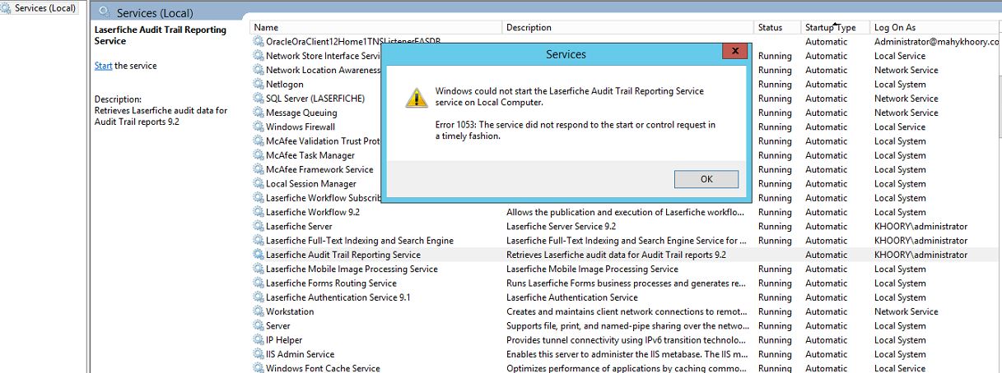Click the Services dialog title bar
This screenshot has width=1002, height=373.
(x=566, y=53)
